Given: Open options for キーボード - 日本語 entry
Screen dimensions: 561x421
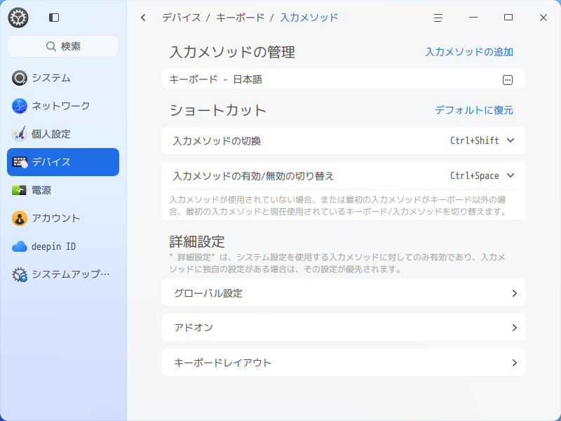Looking at the screenshot, I should 507,80.
